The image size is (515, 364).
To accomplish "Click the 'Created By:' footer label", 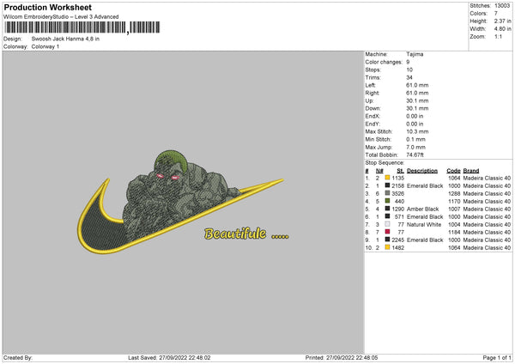I will click(18, 358).
